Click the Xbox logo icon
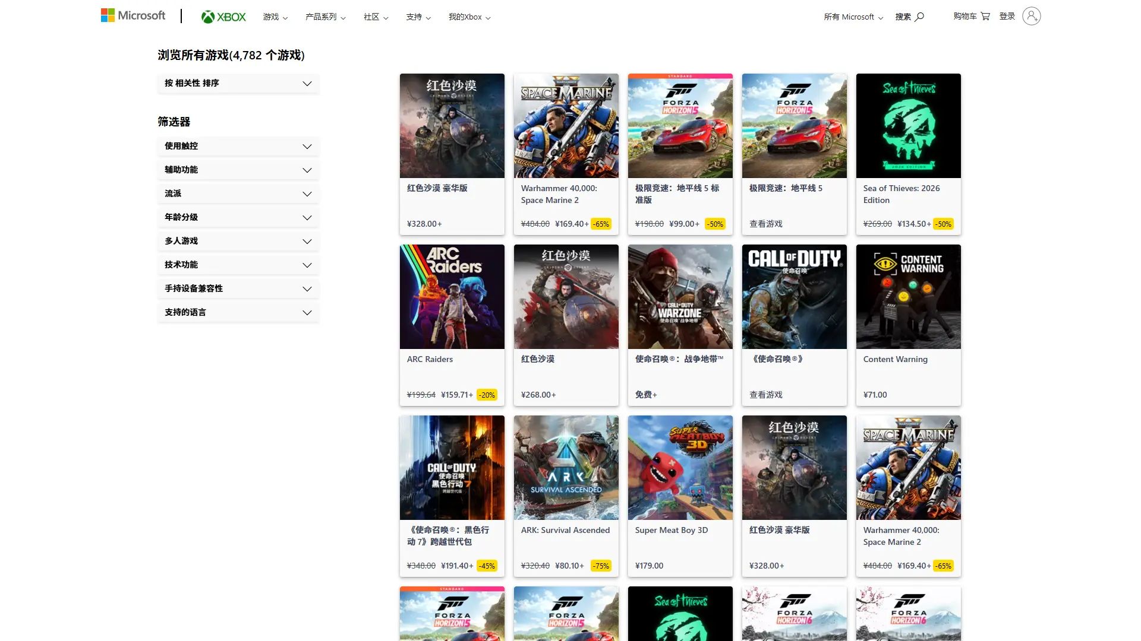 pos(208,17)
